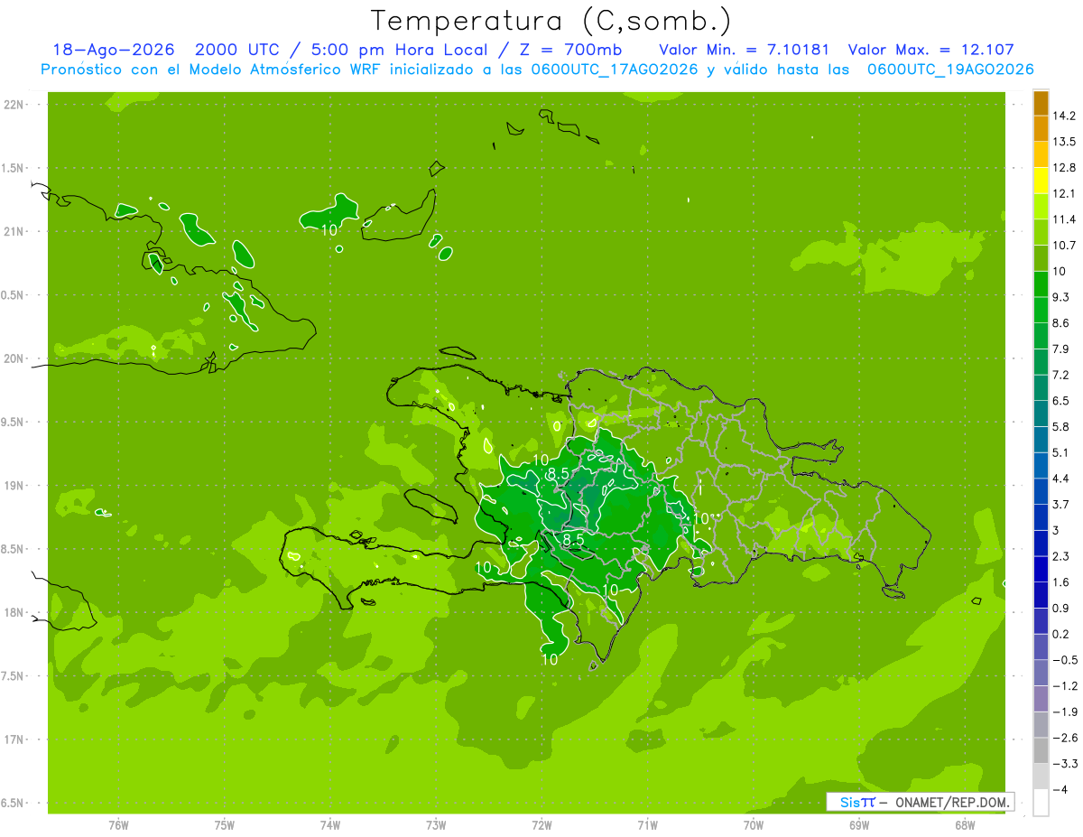Screen dimensions: 1083x837
Task: Click the '10.7' colorbar value
Action: (1064, 246)
